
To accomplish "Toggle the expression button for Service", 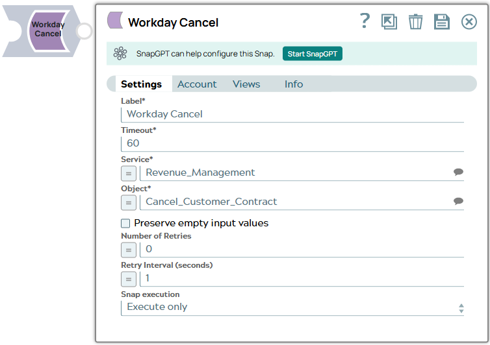I will pyautogui.click(x=129, y=173).
